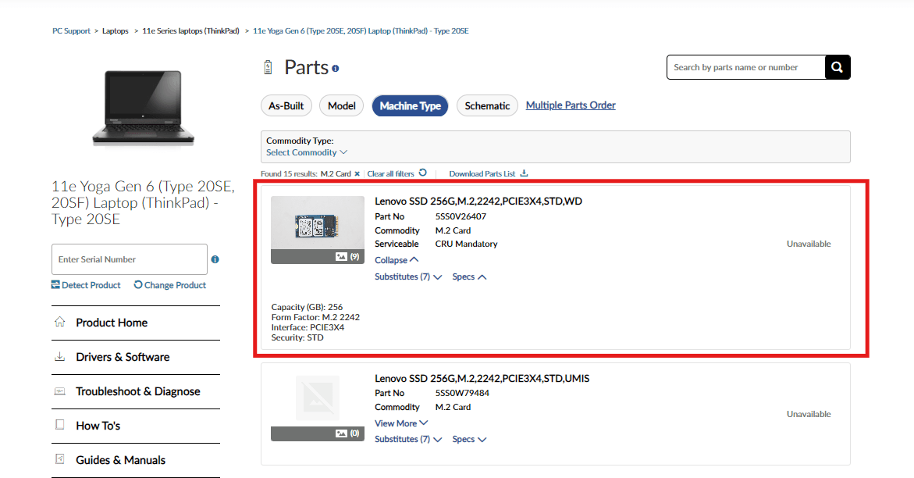The height and width of the screenshot is (478, 914).
Task: Expand Substitutes (7) for the WD SSD
Action: pyautogui.click(x=407, y=276)
